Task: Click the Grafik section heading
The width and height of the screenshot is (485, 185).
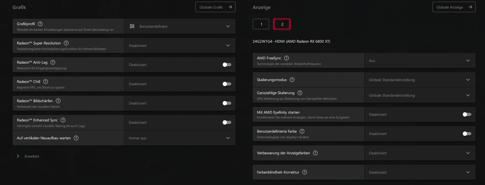Action: click(19, 7)
